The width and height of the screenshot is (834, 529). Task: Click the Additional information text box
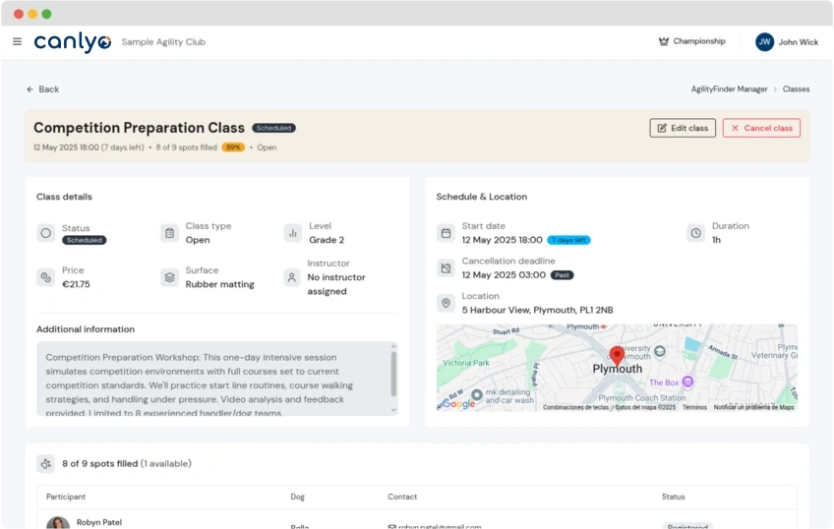coord(217,379)
